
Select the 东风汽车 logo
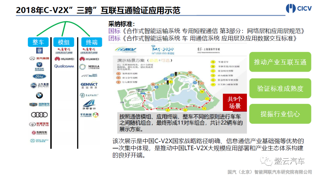[40, 132]
